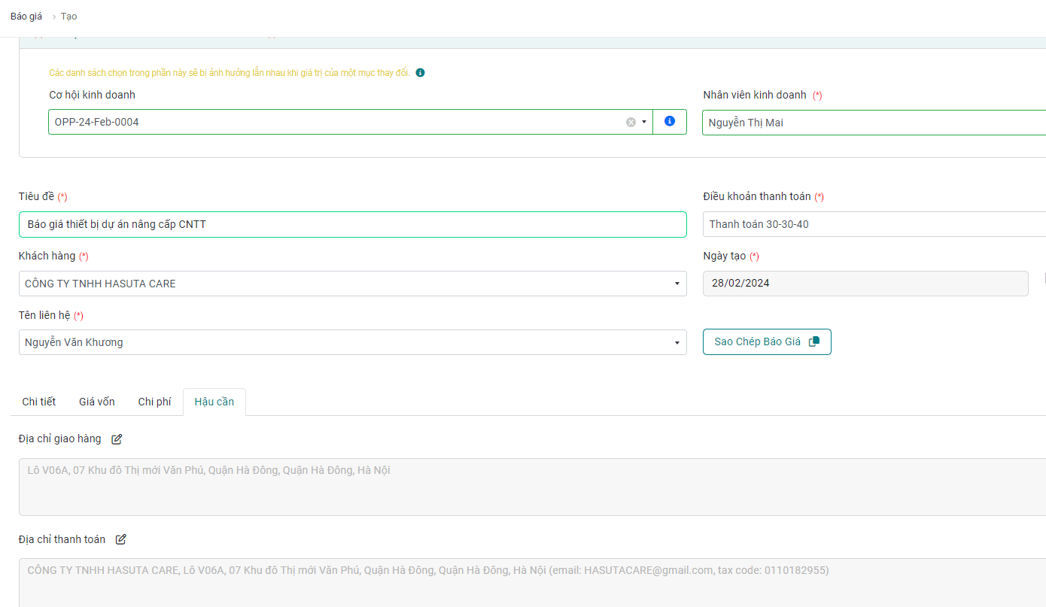Click the Tạo breadcrumb item
1046x607 pixels.
[x=68, y=17]
